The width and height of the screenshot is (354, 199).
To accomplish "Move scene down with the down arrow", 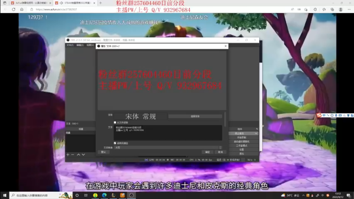I will click(x=83, y=154).
